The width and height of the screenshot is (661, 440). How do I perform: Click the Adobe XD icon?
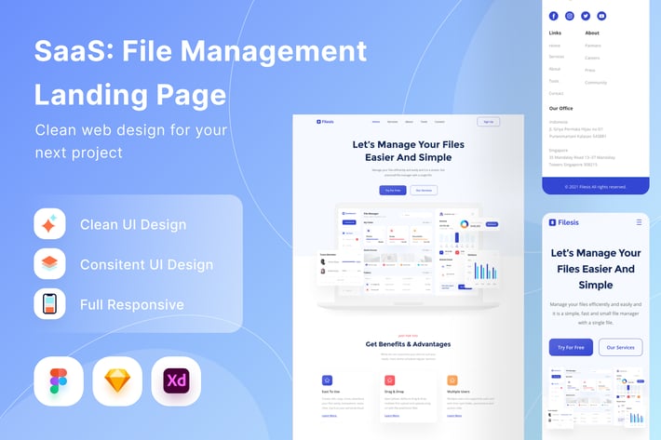176,381
